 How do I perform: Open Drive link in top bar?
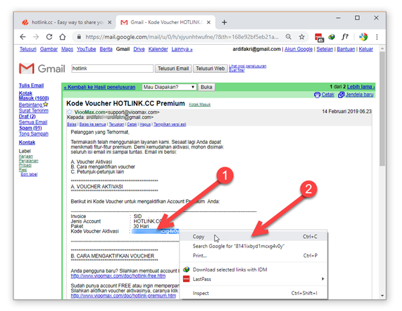[x=139, y=49]
